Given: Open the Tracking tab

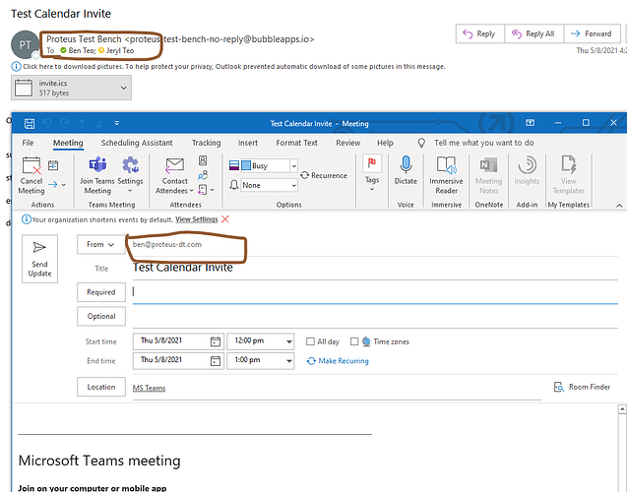Looking at the screenshot, I should 206,143.
